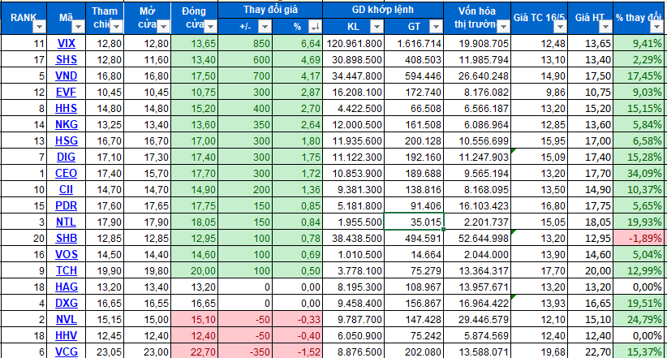Select NVL price change cell -0,33
The image size is (667, 358).
[297, 319]
